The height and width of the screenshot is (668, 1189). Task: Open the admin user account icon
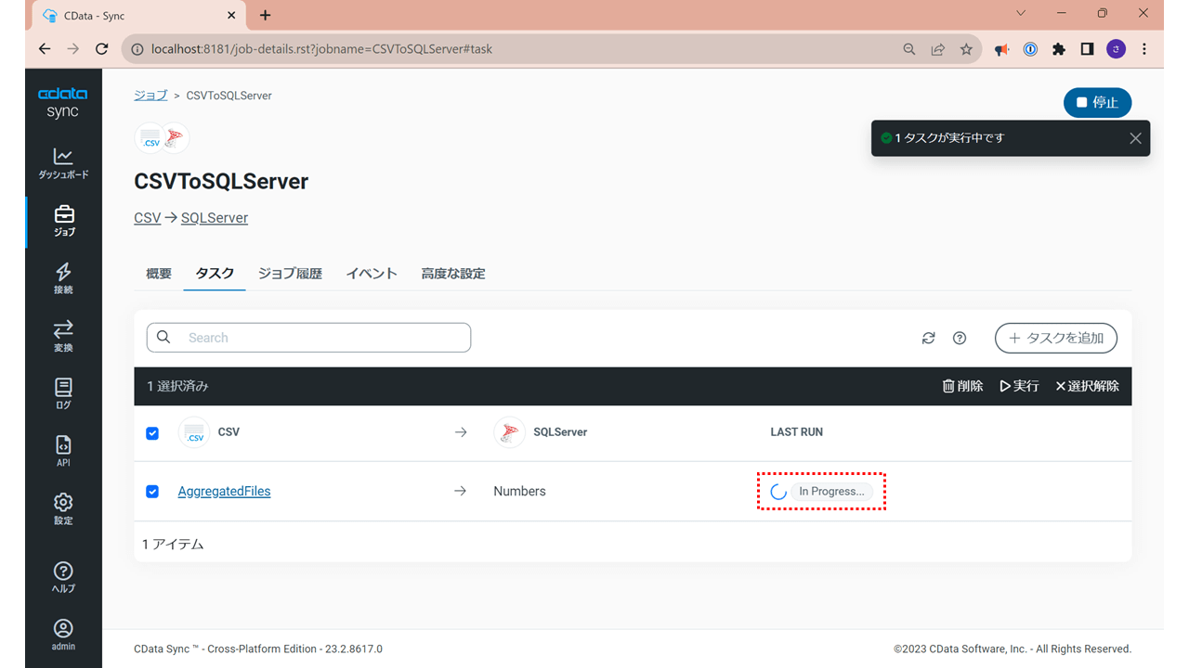pos(63,635)
